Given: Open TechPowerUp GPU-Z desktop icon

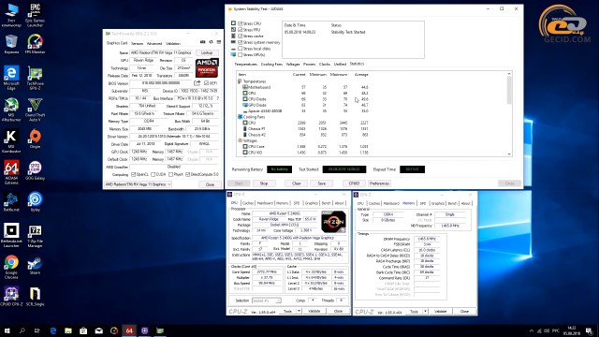Looking at the screenshot, I should point(35,78).
